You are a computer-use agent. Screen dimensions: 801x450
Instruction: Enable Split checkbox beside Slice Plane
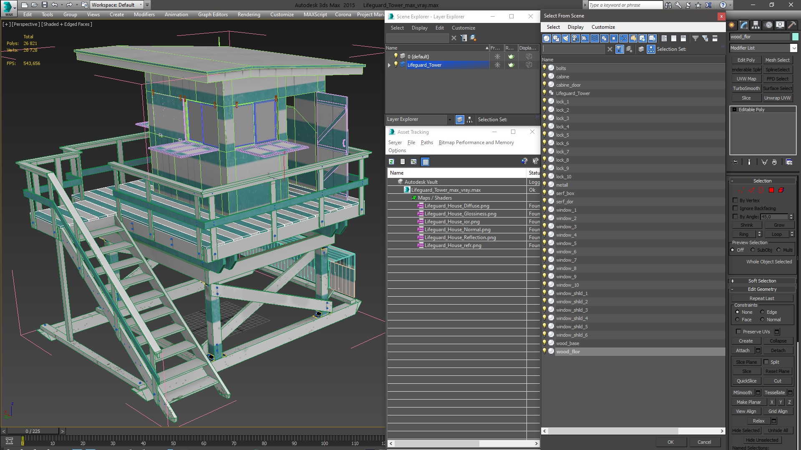(x=766, y=362)
